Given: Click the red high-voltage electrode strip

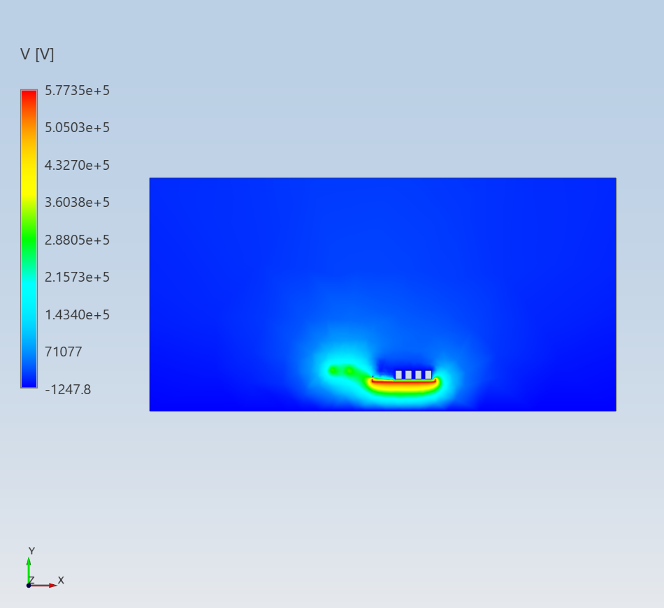Looking at the screenshot, I should [x=403, y=381].
